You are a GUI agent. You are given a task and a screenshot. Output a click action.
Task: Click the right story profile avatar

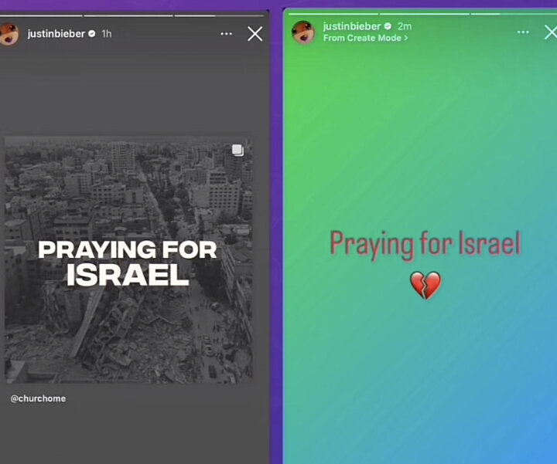(x=303, y=32)
